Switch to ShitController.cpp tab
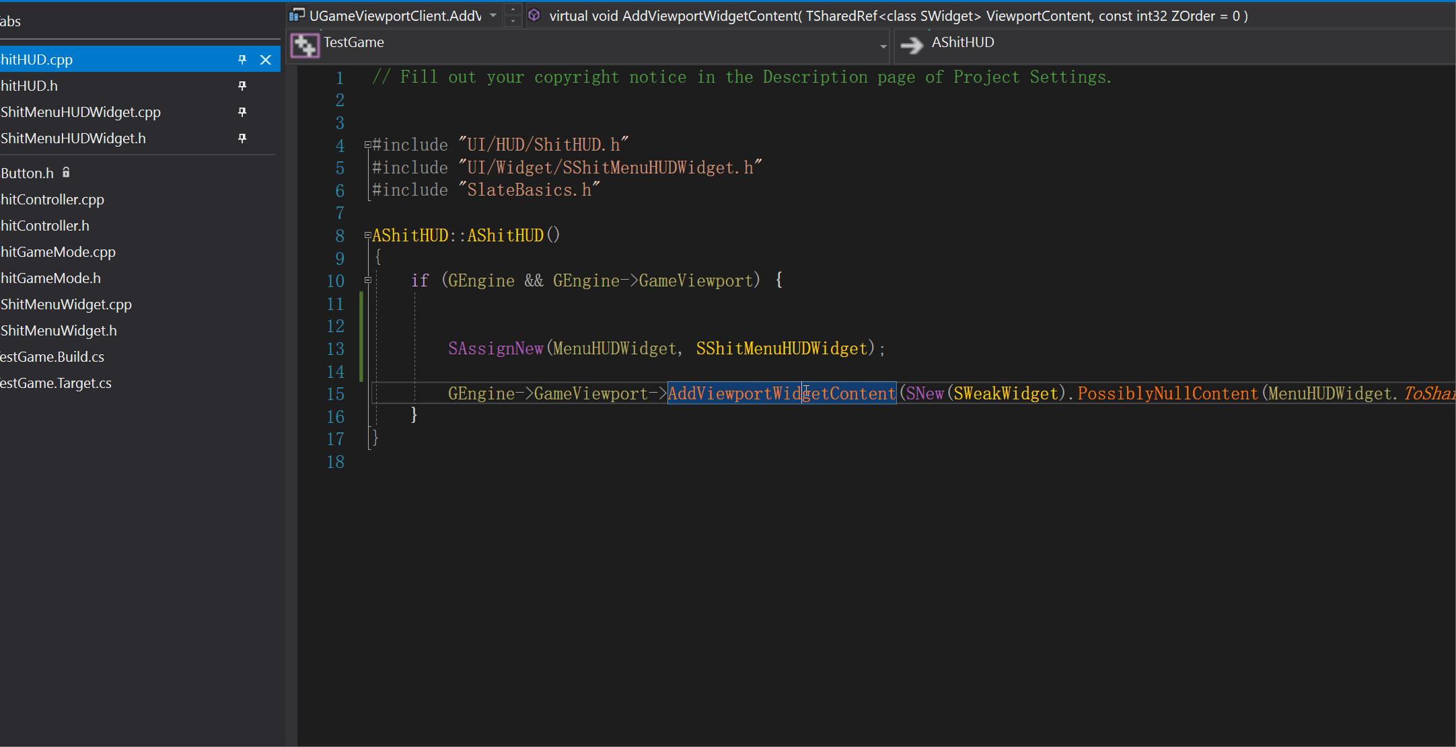This screenshot has width=1456, height=747. [52, 200]
